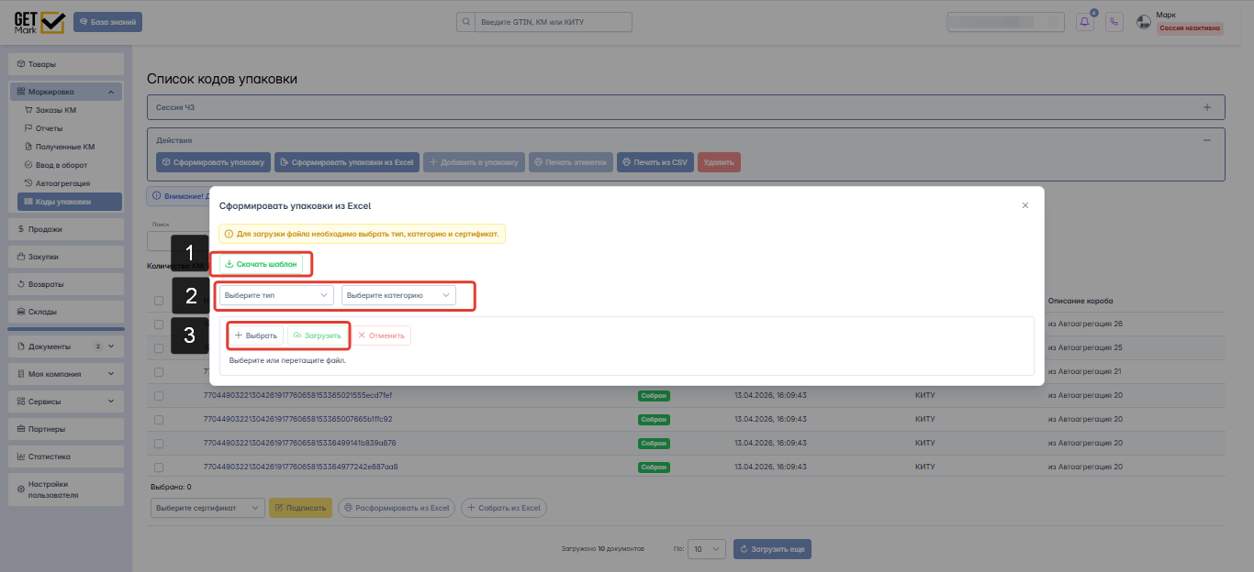The image size is (1254, 572).
Task: Open the Партнеры section
Action: pos(66,429)
